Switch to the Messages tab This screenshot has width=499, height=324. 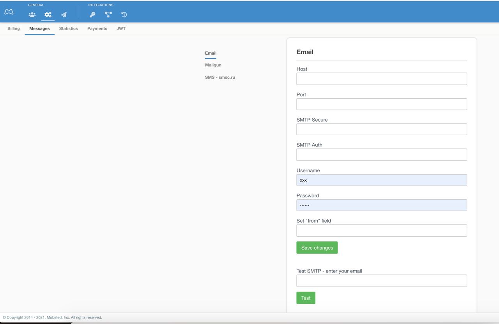coord(39,28)
